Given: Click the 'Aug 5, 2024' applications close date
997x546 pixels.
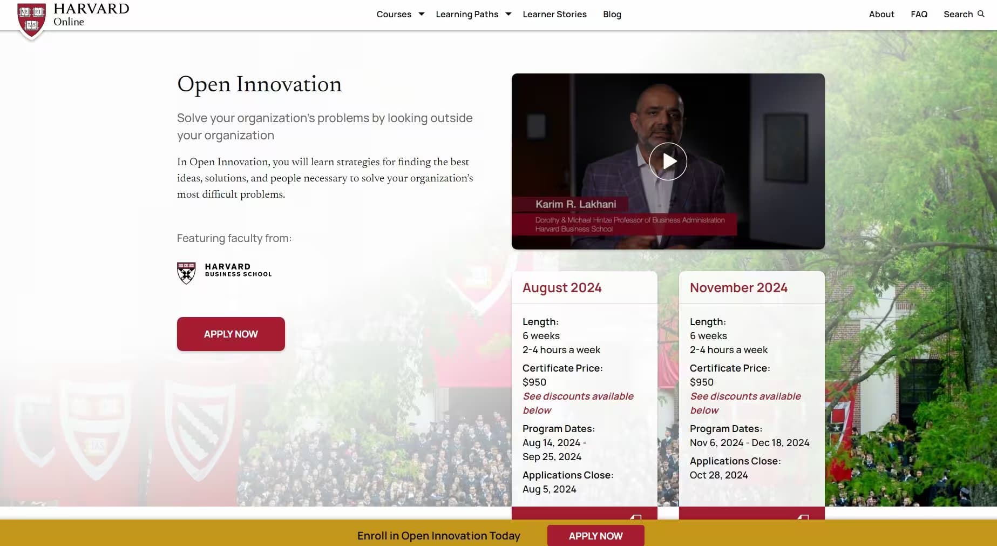Looking at the screenshot, I should pos(549,489).
